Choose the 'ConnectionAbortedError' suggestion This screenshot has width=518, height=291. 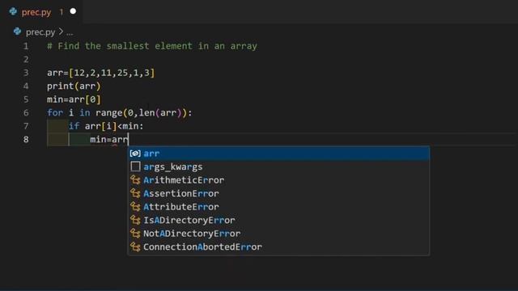click(278, 247)
